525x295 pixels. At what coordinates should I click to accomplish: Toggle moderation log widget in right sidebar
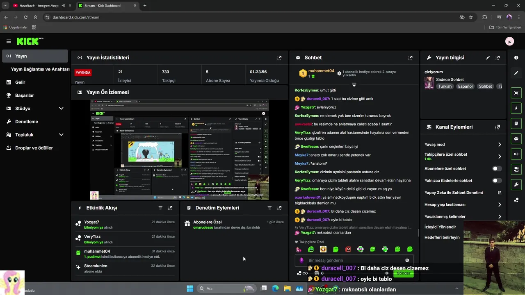tap(516, 123)
